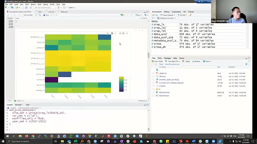Open the memory usage dropdown
Image resolution: width=257 pixels, height=144 pixels.
pos(182,15)
